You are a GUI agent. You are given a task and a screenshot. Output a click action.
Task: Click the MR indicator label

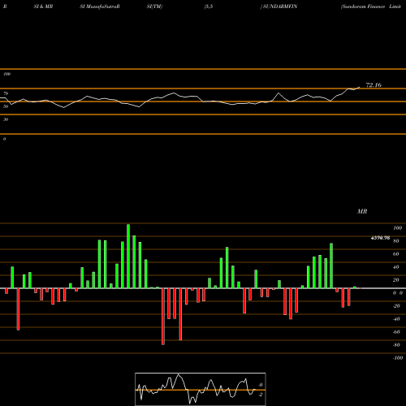coord(362,211)
